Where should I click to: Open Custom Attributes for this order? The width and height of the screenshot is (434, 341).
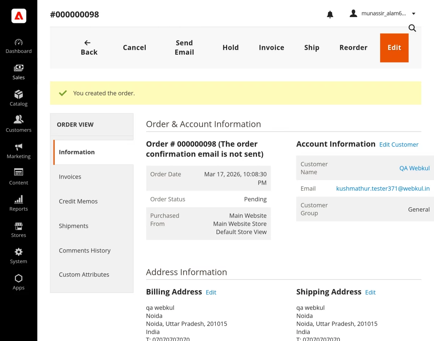point(84,274)
